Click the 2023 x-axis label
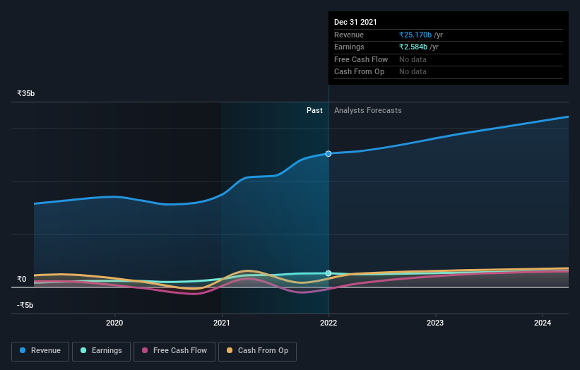Screen dimensions: 580x370 (435, 323)
